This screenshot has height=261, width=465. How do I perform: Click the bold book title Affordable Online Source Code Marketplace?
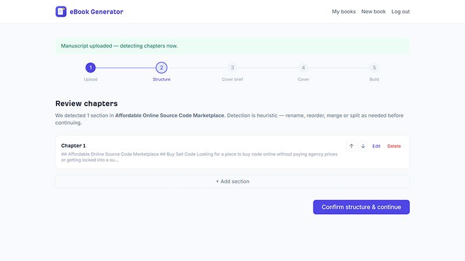(170, 115)
